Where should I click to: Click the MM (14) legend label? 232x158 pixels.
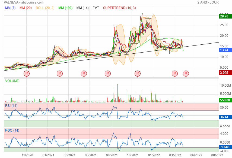tap(82, 8)
